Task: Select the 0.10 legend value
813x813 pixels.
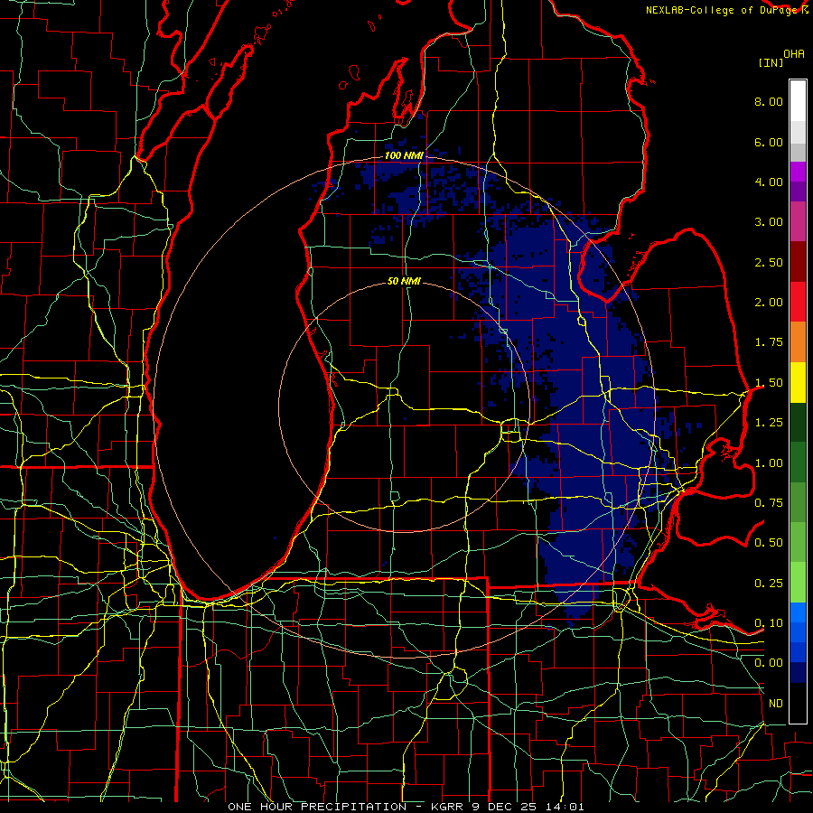Action: pyautogui.click(x=769, y=623)
